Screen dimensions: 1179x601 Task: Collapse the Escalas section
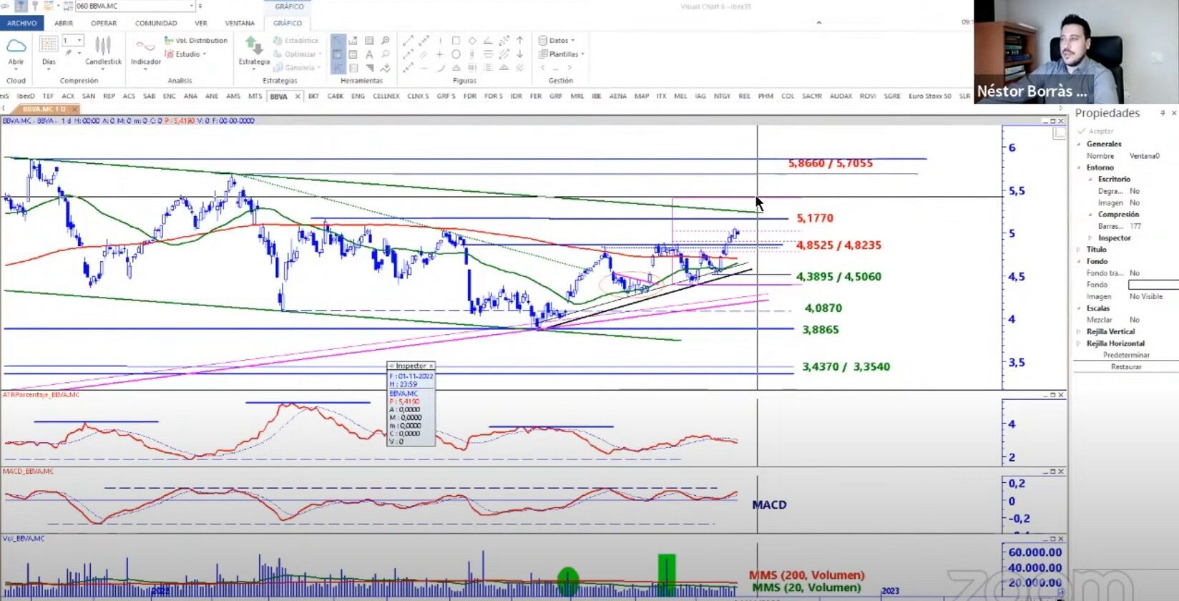1079,308
